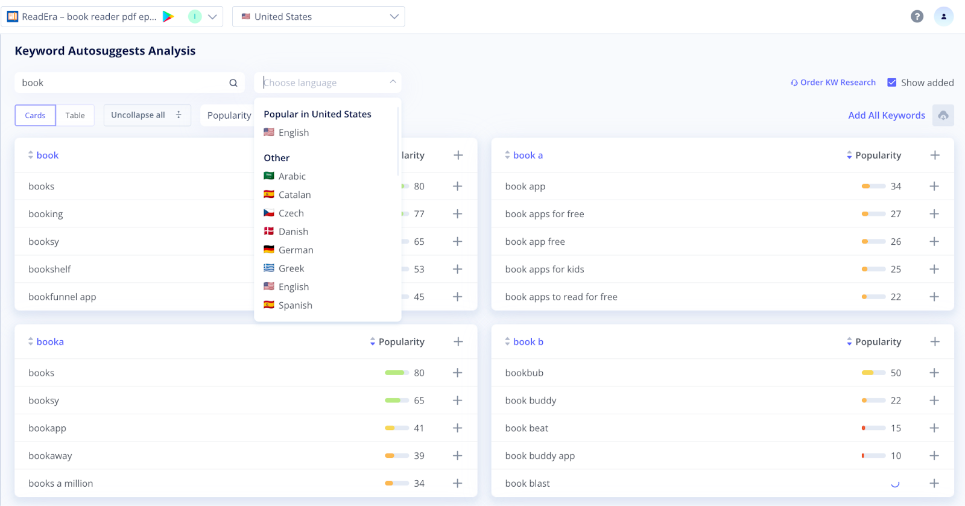This screenshot has height=506, width=965.
Task: Choose Arabic in the language dropdown
Action: pyautogui.click(x=292, y=177)
